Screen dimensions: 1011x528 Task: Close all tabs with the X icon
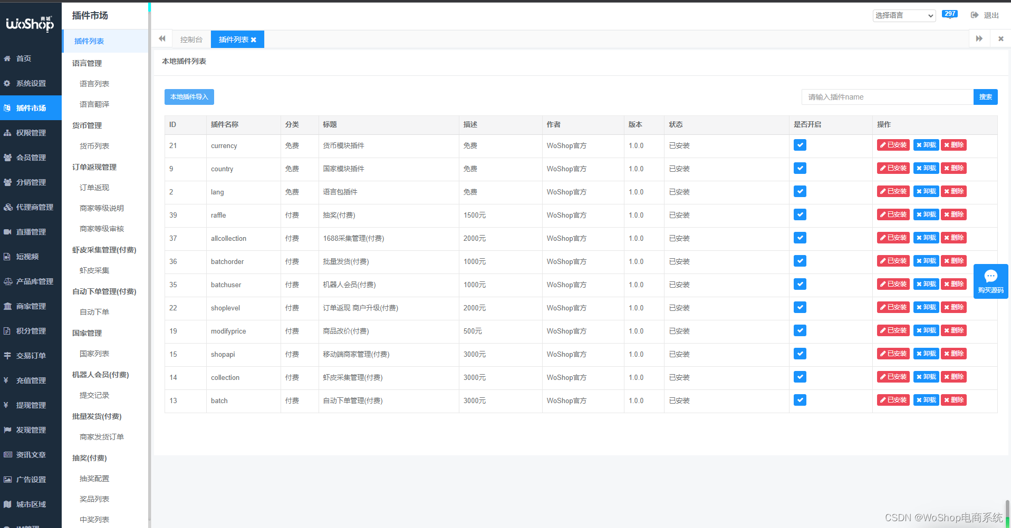tap(1000, 38)
